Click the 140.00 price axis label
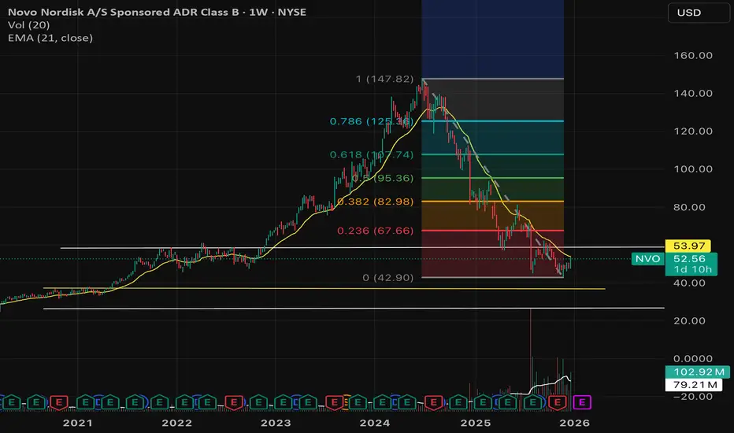 pyautogui.click(x=693, y=94)
